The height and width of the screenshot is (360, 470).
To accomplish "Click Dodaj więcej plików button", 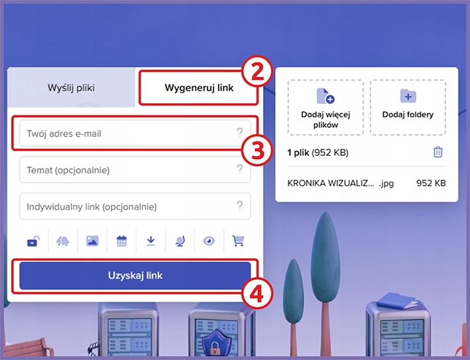I will (x=325, y=107).
